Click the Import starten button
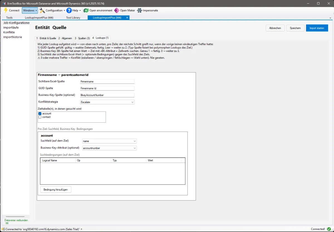Image resolution: width=334 pixels, height=232 pixels. tap(317, 28)
